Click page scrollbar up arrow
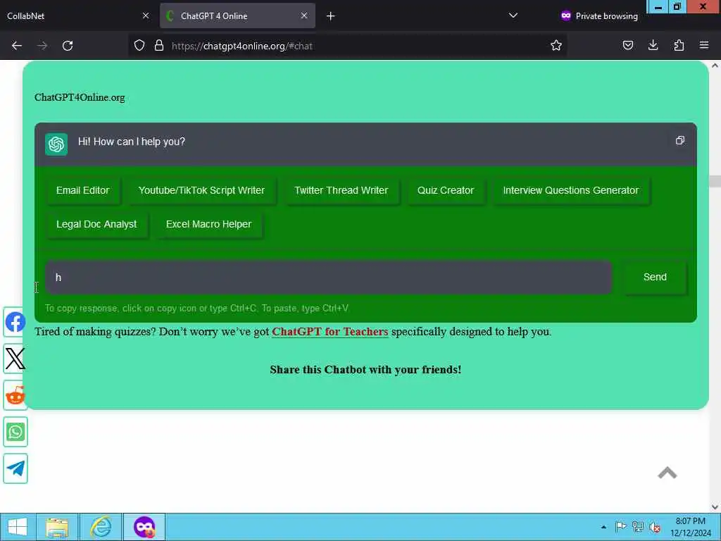Viewport: 721px width, 541px height. pos(715,66)
